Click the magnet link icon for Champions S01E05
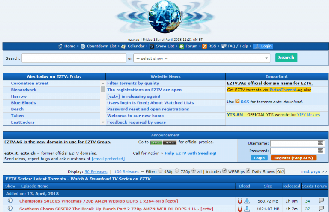The image size is (329, 212). click(240, 201)
